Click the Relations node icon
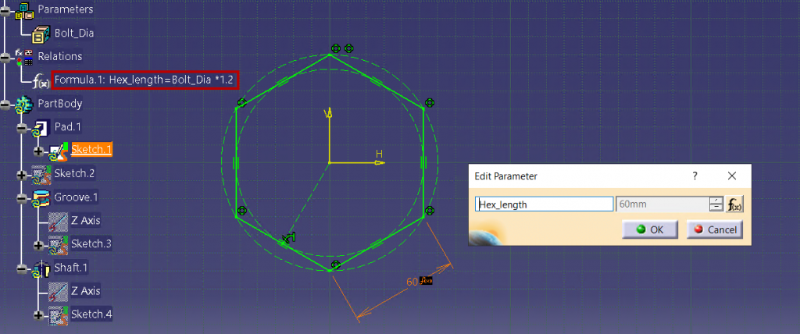The image size is (800, 334). [24, 57]
